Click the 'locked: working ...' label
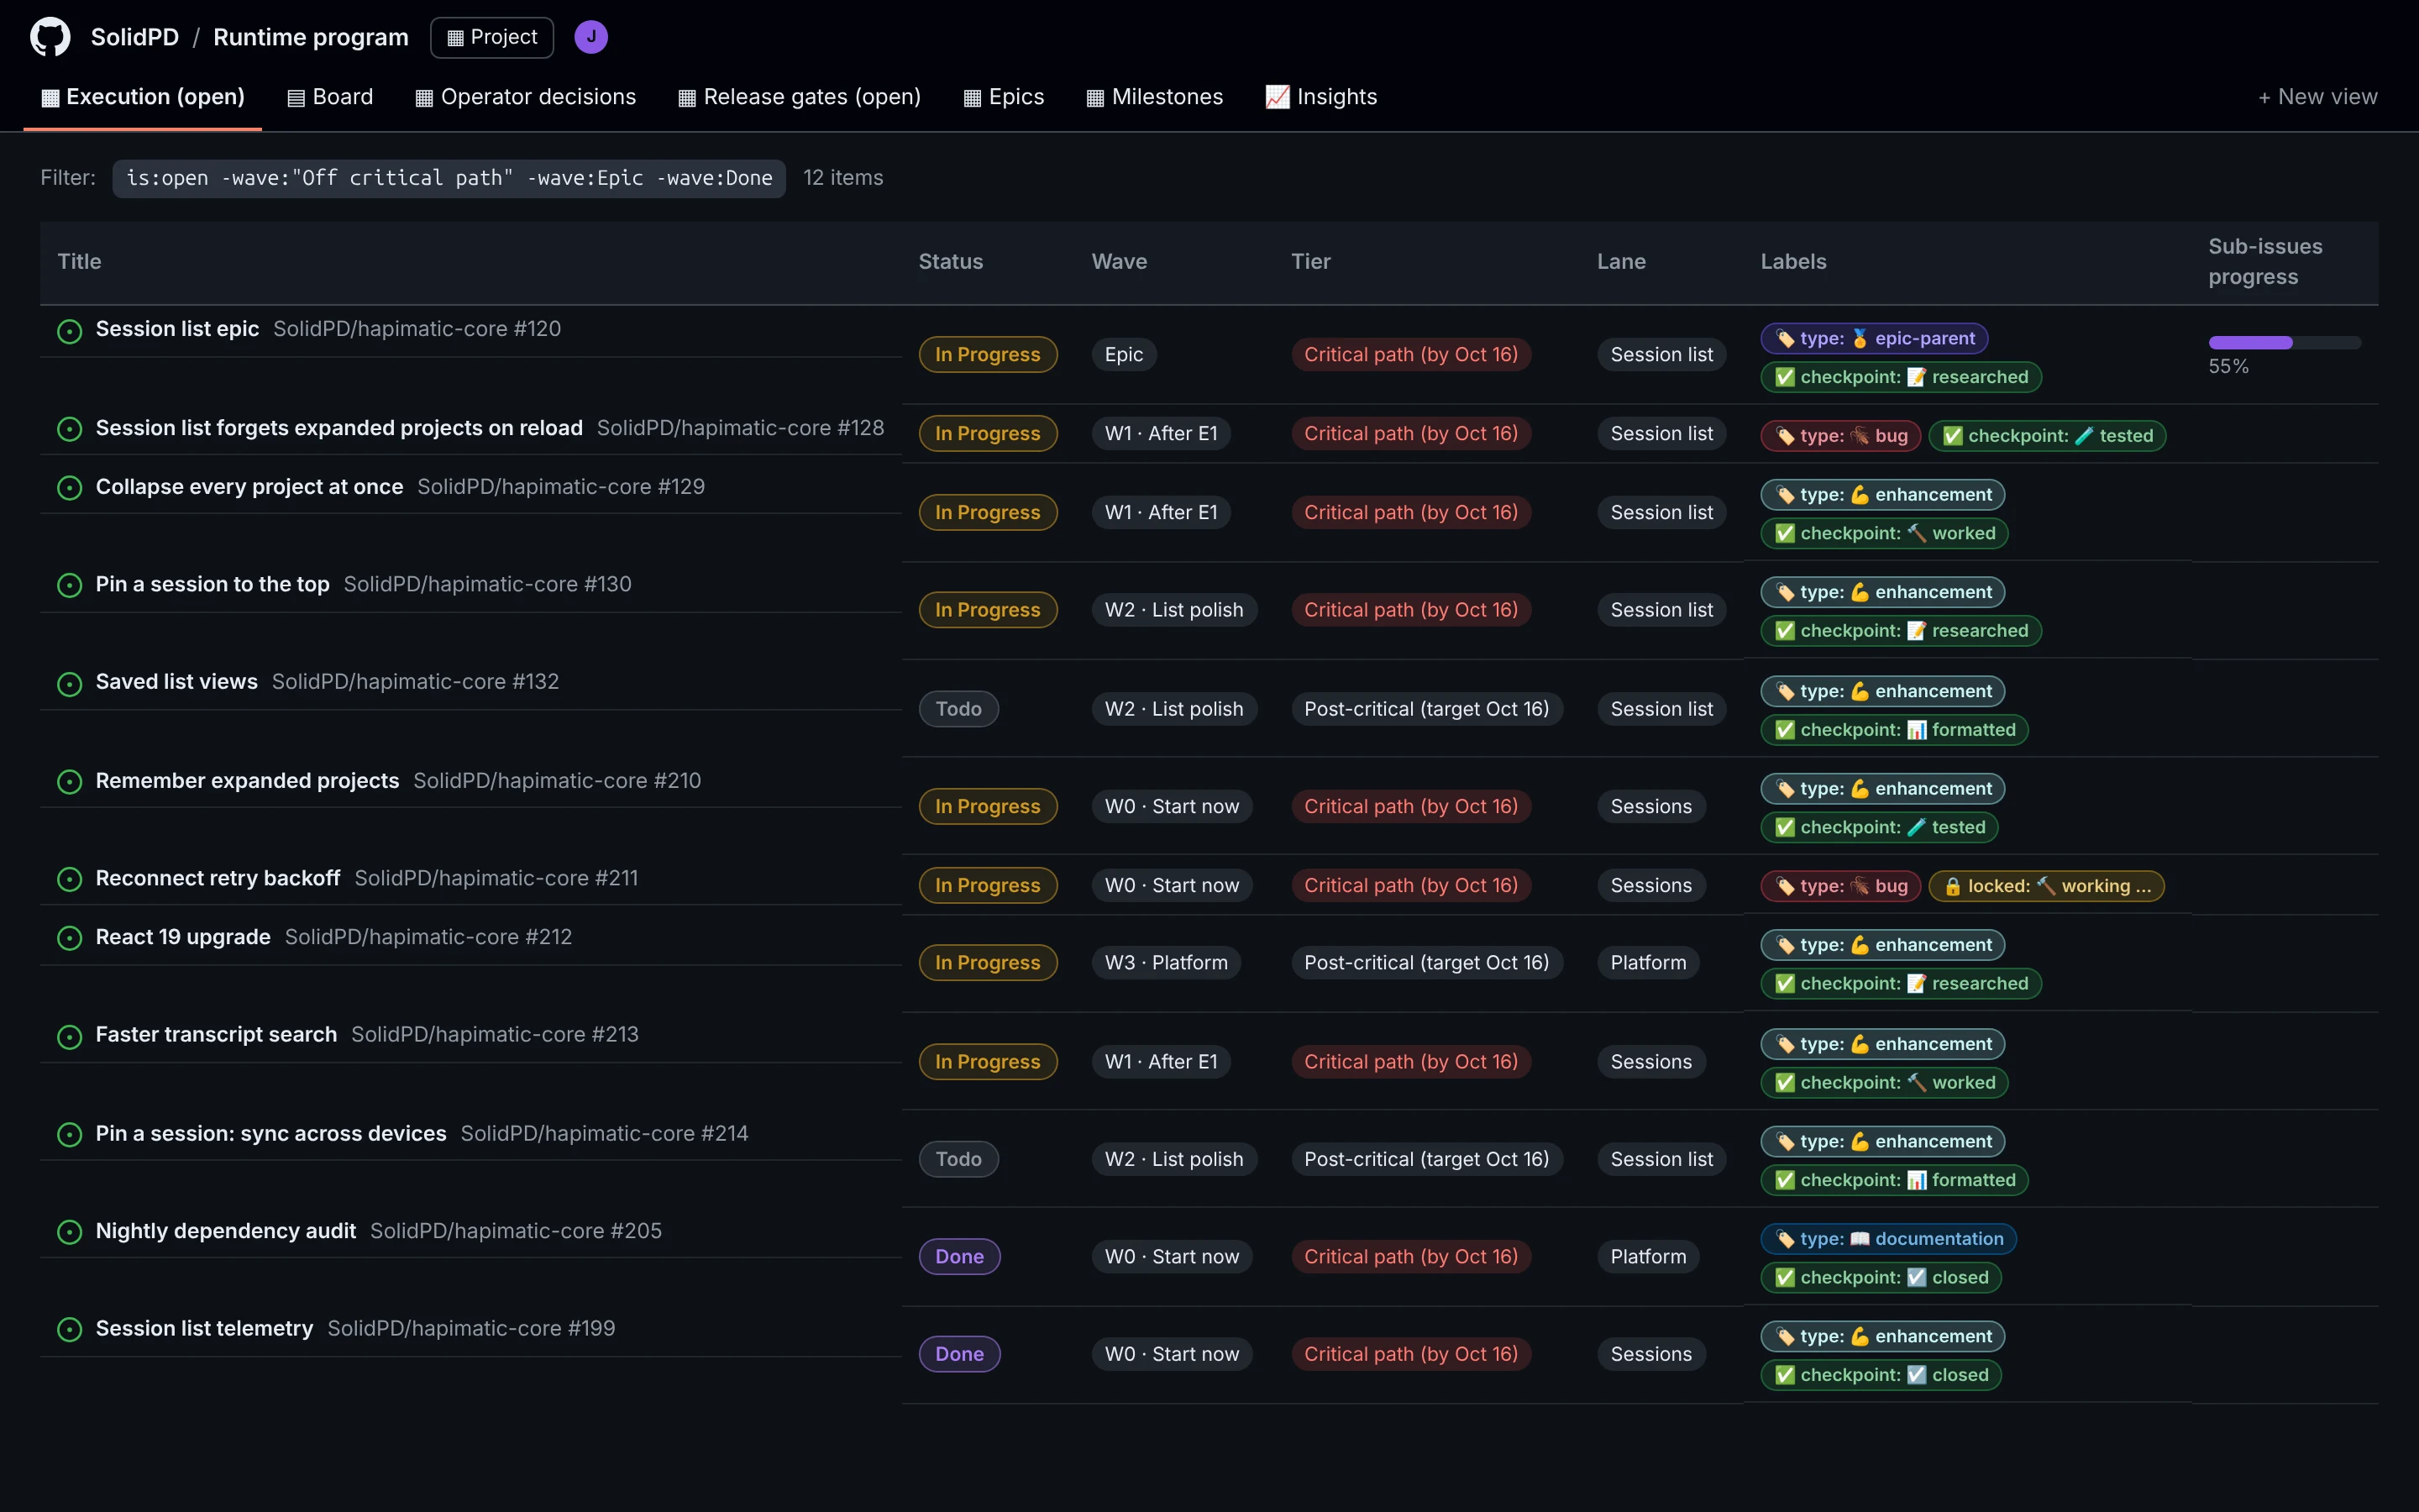2419x1512 pixels. tap(2046, 886)
